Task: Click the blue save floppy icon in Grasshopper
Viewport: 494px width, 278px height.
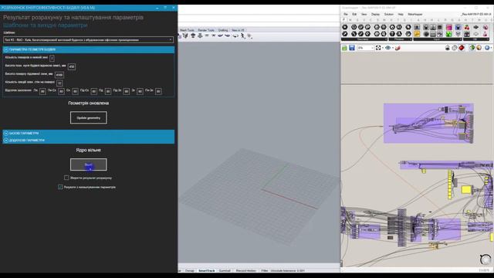Action: 352,48
